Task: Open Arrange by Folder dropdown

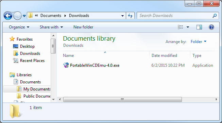Action: pos(199,42)
